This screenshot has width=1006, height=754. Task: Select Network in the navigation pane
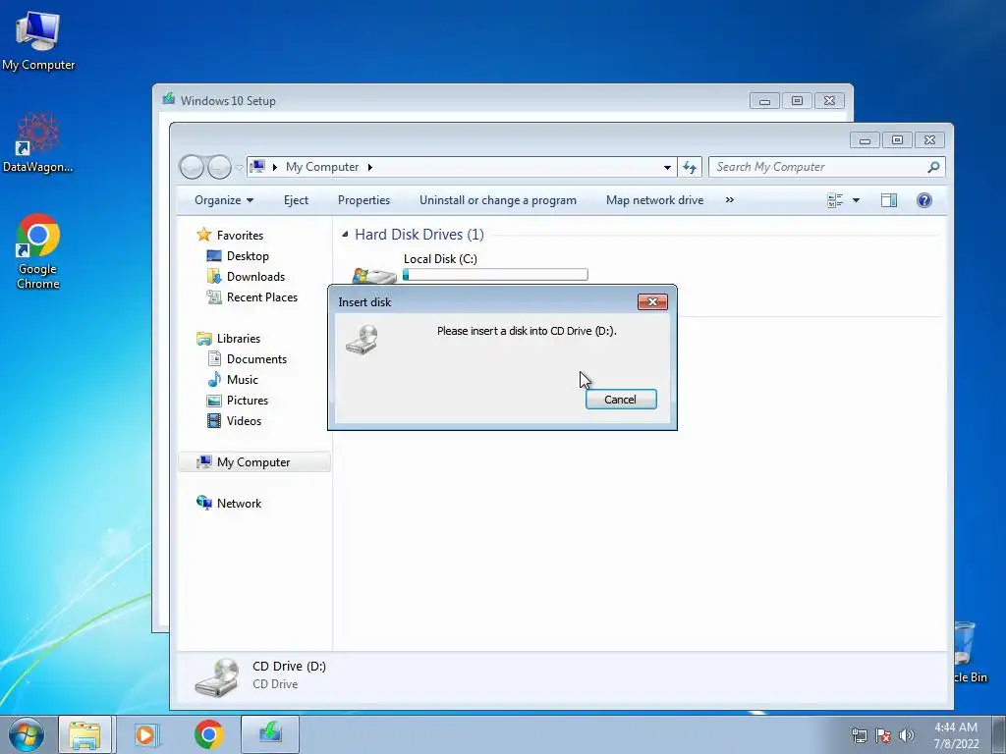(239, 504)
